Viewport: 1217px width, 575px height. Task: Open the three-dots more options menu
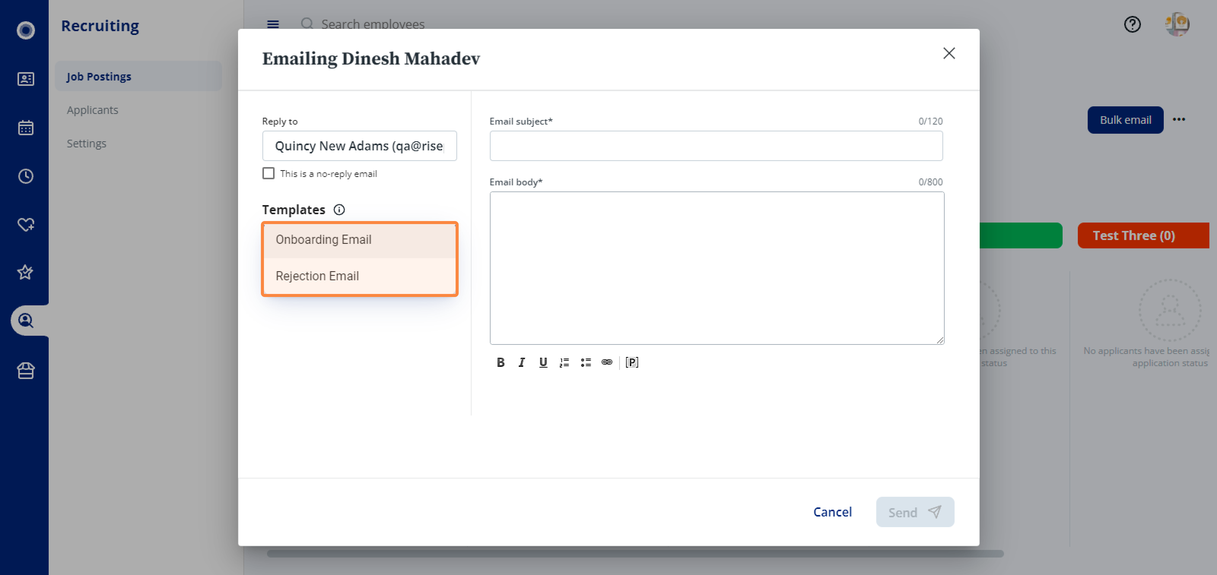[x=1179, y=120]
